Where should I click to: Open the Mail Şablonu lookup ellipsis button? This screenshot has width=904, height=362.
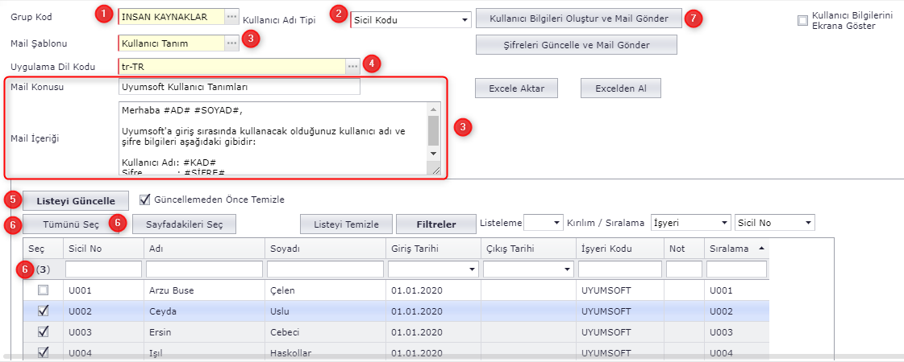[x=231, y=43]
